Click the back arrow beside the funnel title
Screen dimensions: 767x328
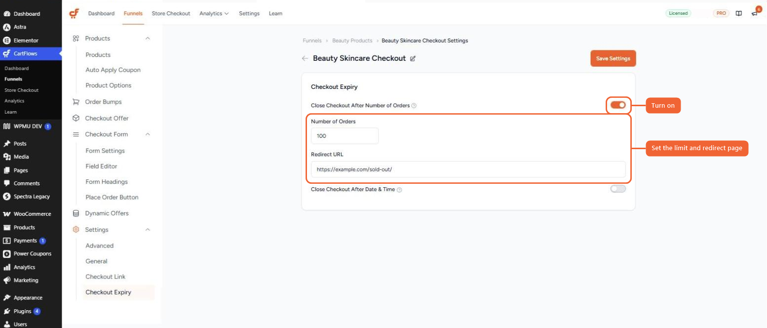pos(305,58)
